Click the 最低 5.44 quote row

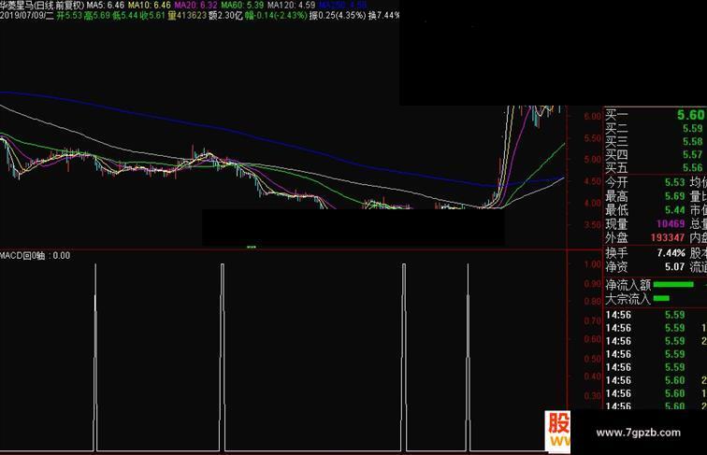(x=644, y=210)
